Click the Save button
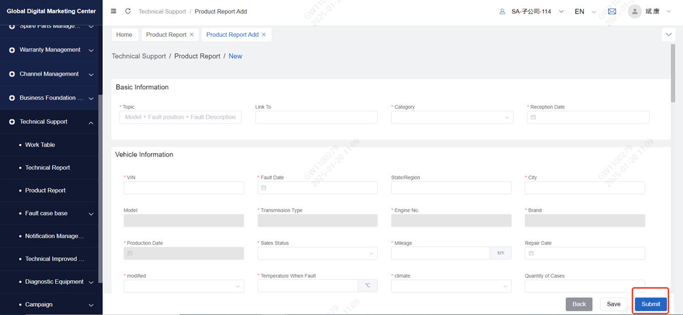 [613, 304]
